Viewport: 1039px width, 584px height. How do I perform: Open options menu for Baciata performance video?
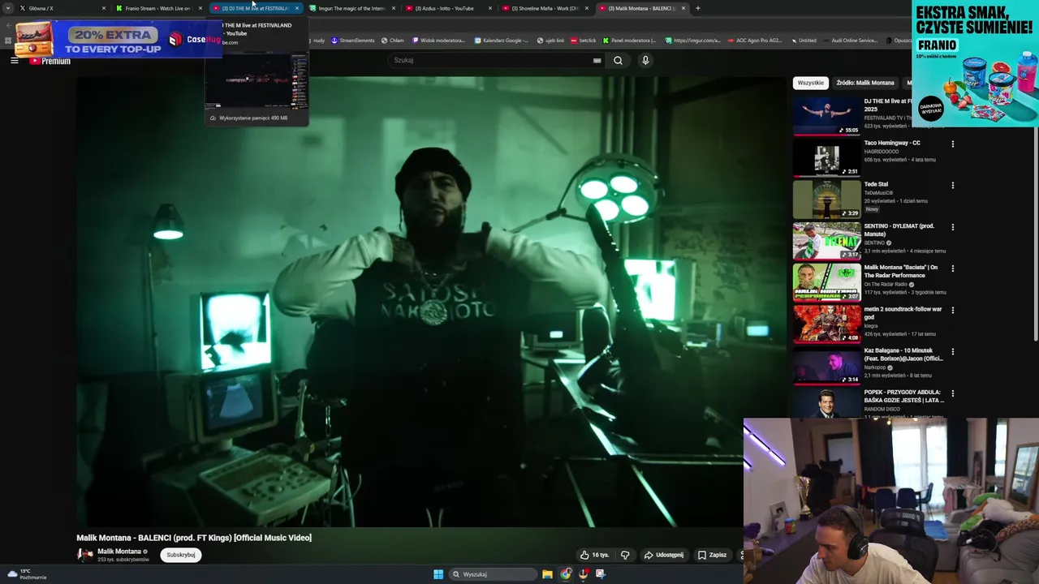952,268
